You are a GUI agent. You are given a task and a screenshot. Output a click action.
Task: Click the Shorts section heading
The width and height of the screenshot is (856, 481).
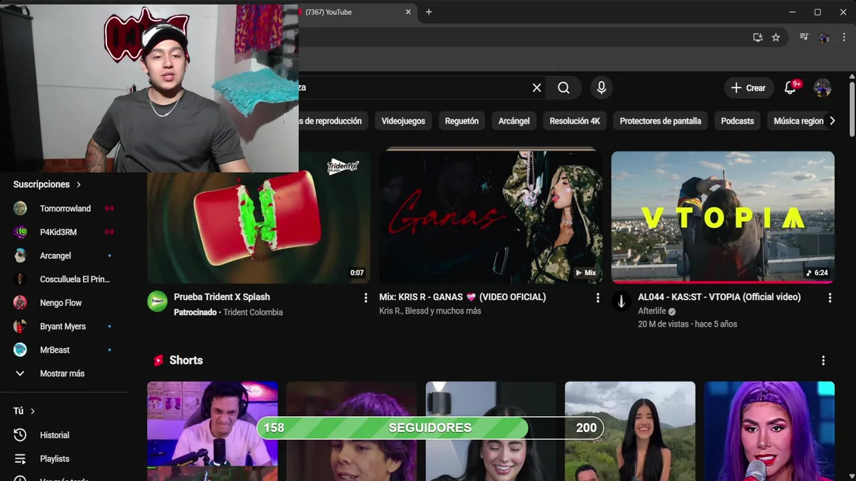pyautogui.click(x=186, y=360)
